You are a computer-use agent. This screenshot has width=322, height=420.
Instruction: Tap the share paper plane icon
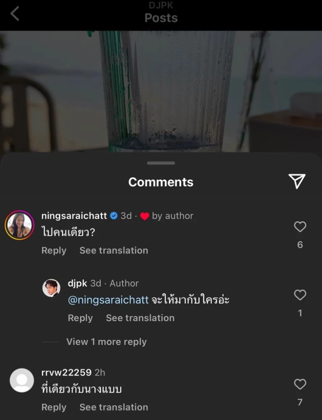(x=297, y=181)
